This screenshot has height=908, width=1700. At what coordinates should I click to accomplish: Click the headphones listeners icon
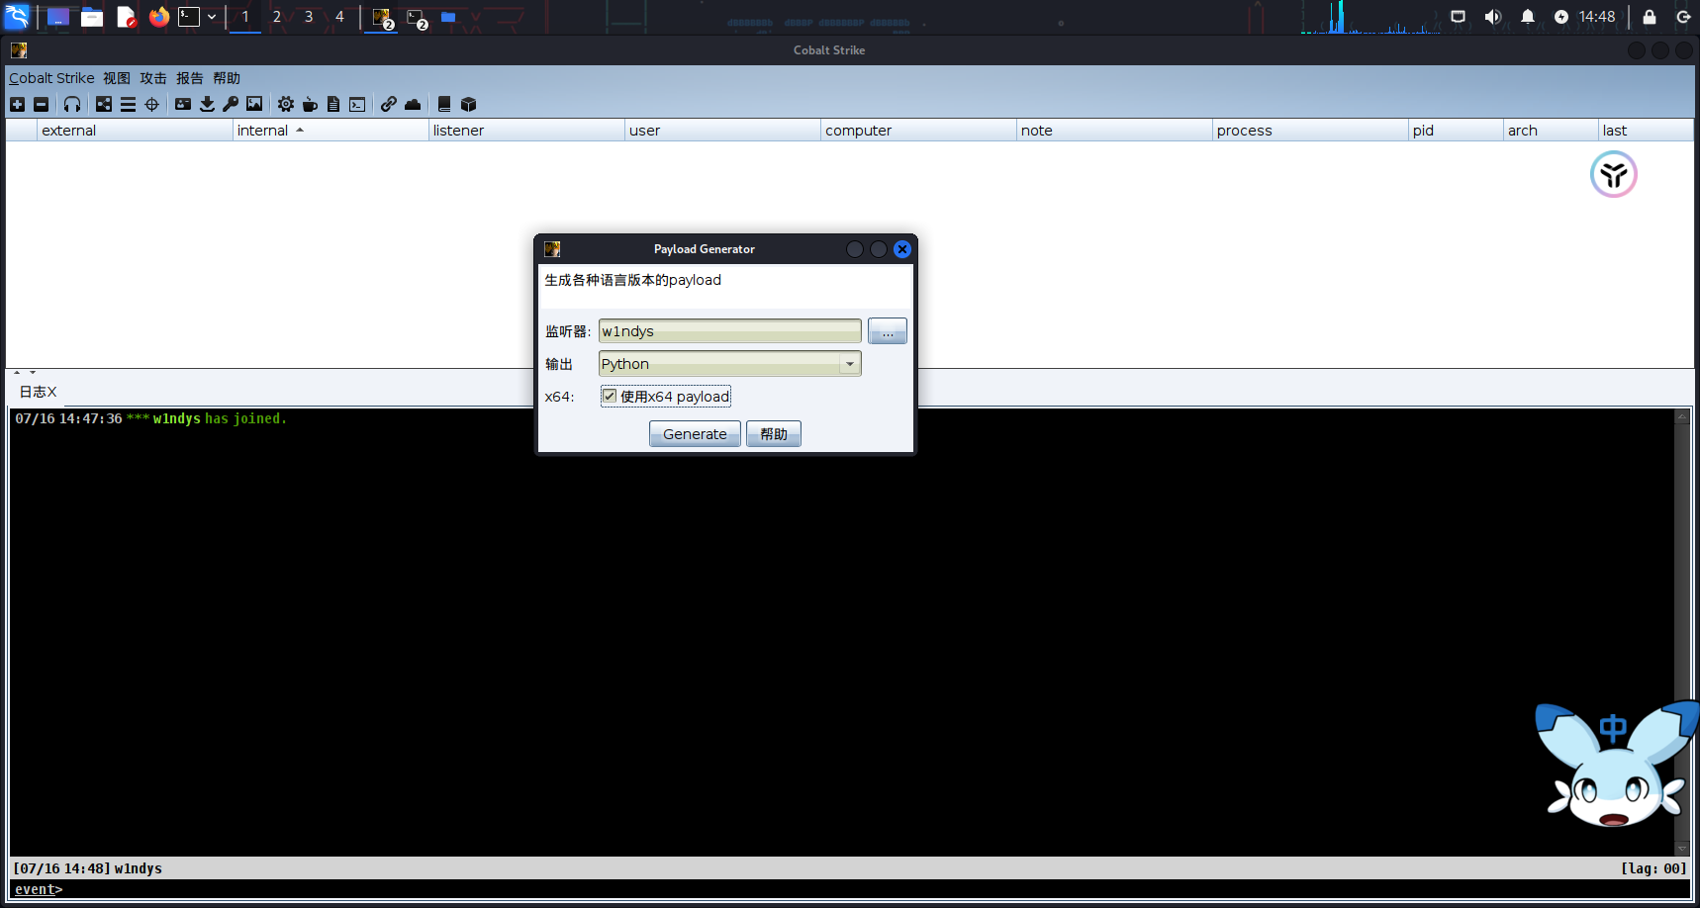click(x=72, y=104)
